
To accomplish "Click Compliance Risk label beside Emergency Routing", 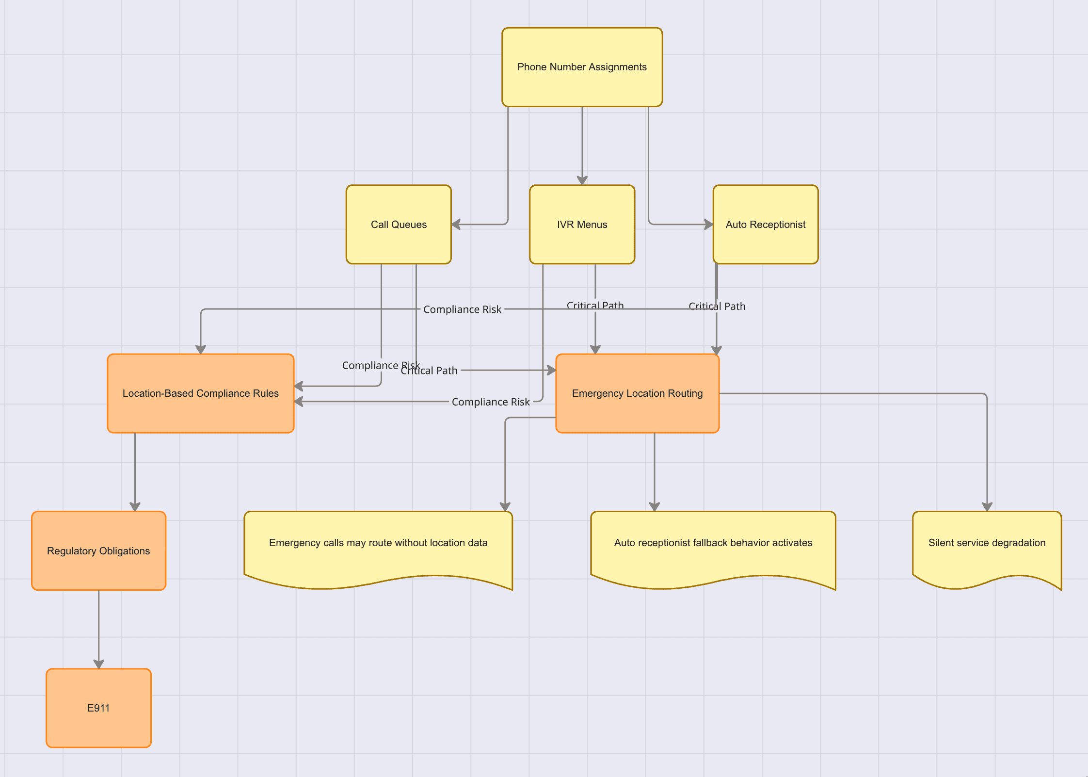I will point(491,402).
